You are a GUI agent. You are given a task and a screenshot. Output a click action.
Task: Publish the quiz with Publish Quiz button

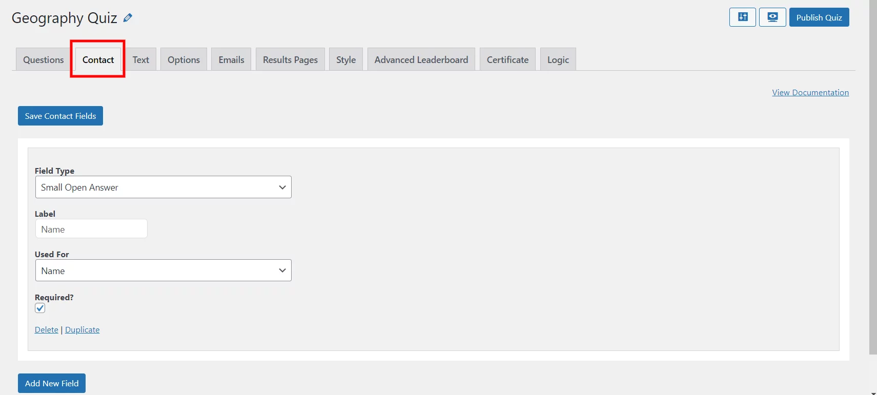(x=819, y=17)
